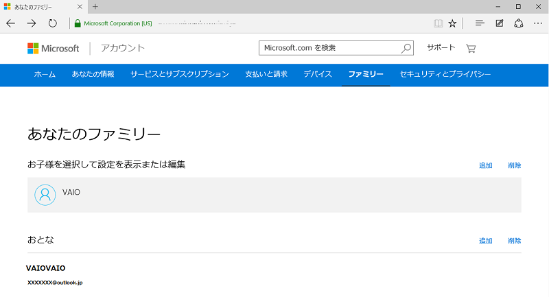Open the デバイス navigation tab
Image resolution: width=549 pixels, height=297 pixels.
(318, 74)
